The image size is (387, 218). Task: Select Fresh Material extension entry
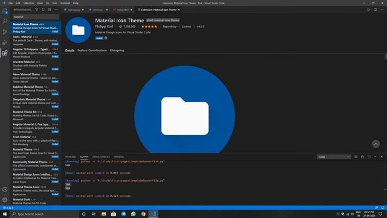point(36,140)
